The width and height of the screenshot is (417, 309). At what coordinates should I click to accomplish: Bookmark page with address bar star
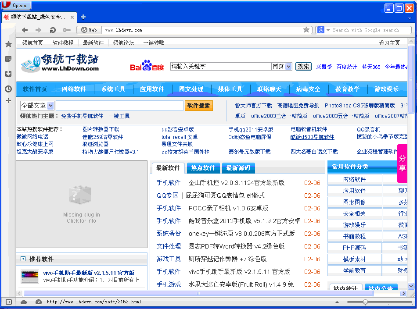(306, 30)
